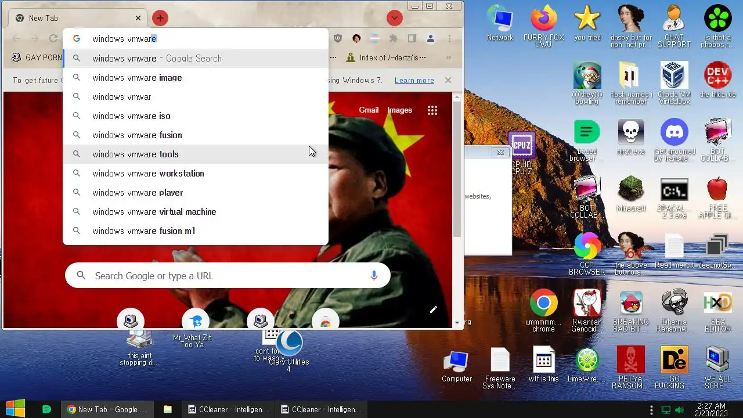This screenshot has height=418, width=743.
Task: Launch Glary Utilities 4 desktop icon
Action: point(289,350)
